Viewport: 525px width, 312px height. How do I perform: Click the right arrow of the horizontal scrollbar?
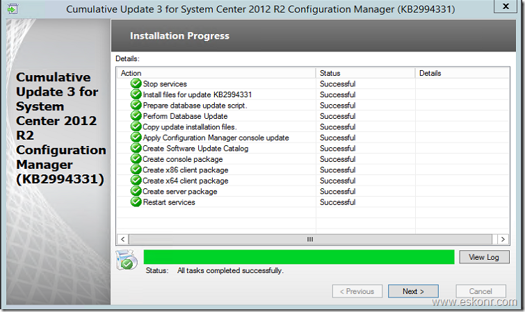pos(503,239)
